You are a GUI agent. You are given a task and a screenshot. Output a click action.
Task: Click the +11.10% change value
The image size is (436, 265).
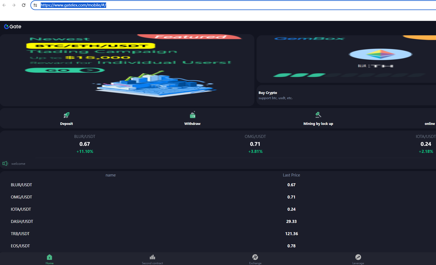85,152
